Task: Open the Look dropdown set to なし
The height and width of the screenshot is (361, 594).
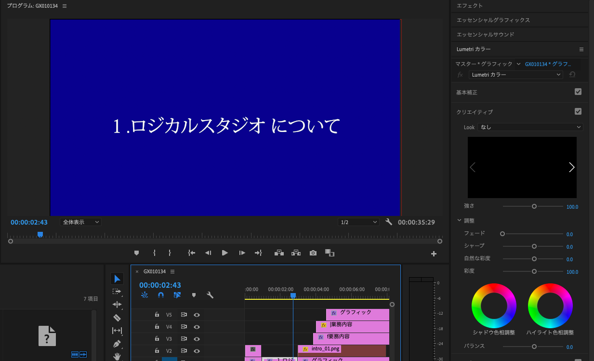Action: [x=530, y=127]
